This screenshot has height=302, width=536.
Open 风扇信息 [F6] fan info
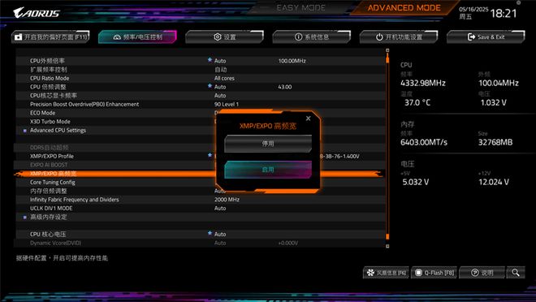click(x=386, y=273)
